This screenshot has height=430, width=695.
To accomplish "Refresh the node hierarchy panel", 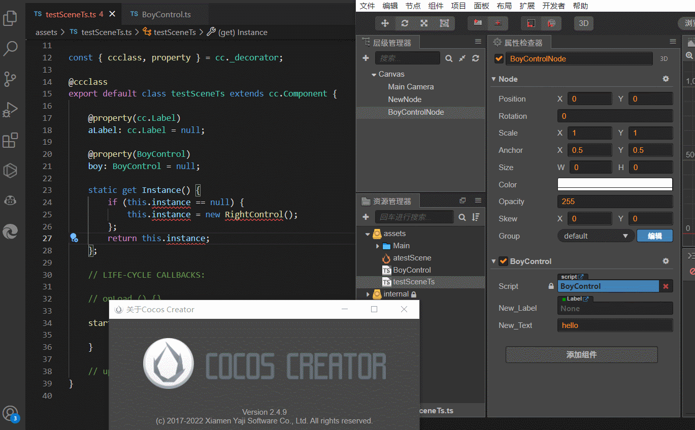I will pos(475,58).
